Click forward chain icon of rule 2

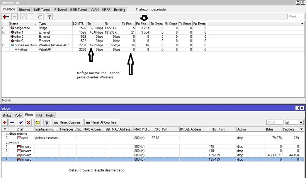coord(19,151)
